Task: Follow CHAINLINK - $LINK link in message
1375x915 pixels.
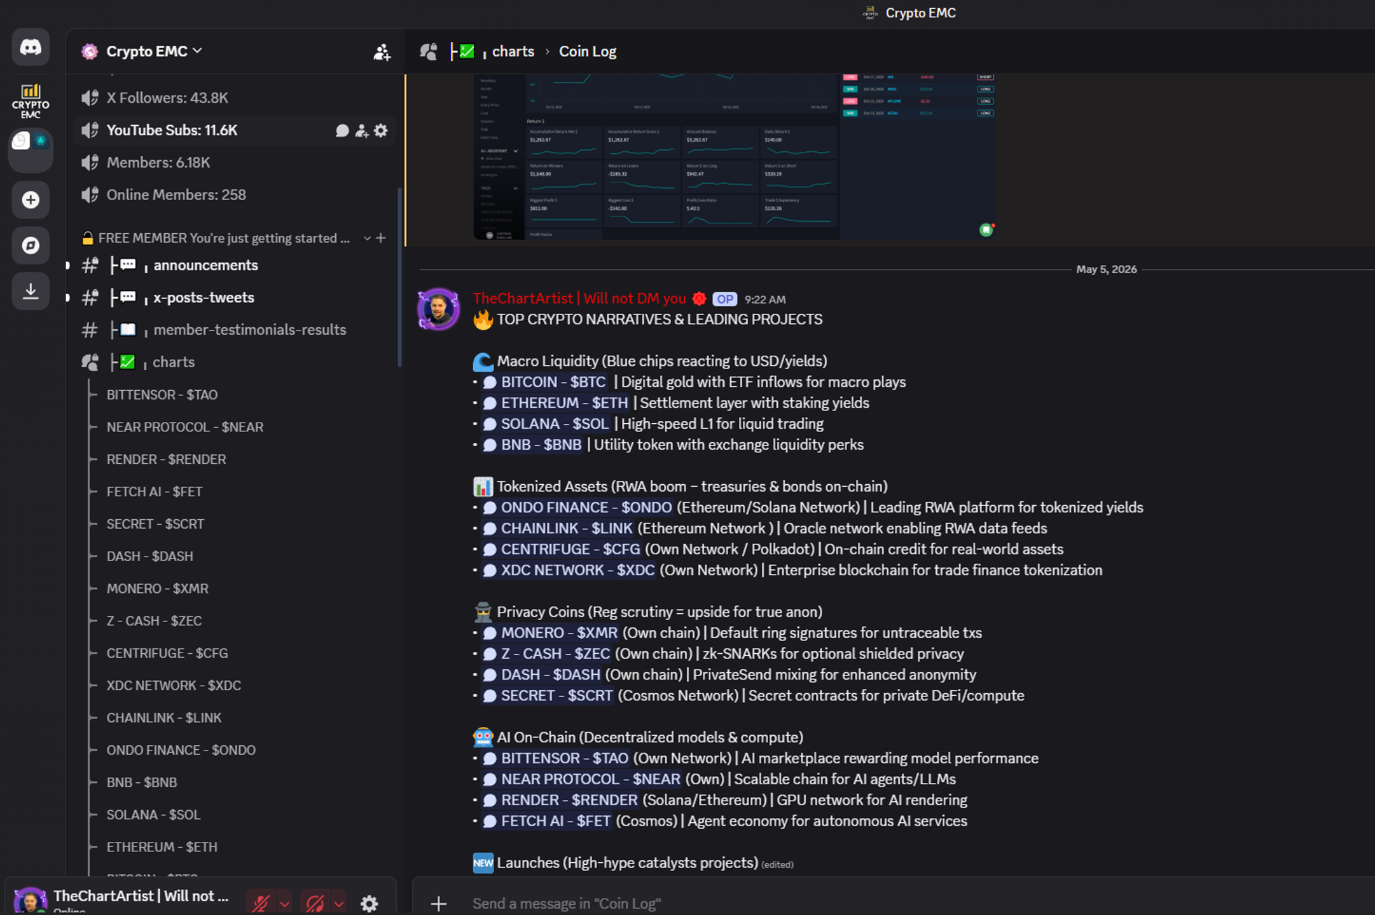Action: tap(558, 529)
